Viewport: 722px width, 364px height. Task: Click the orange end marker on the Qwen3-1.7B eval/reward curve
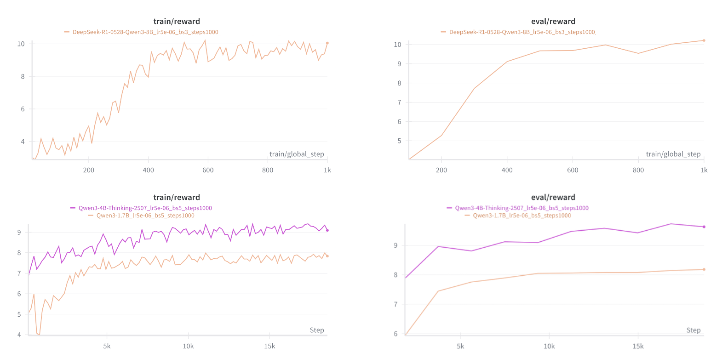[x=704, y=269]
